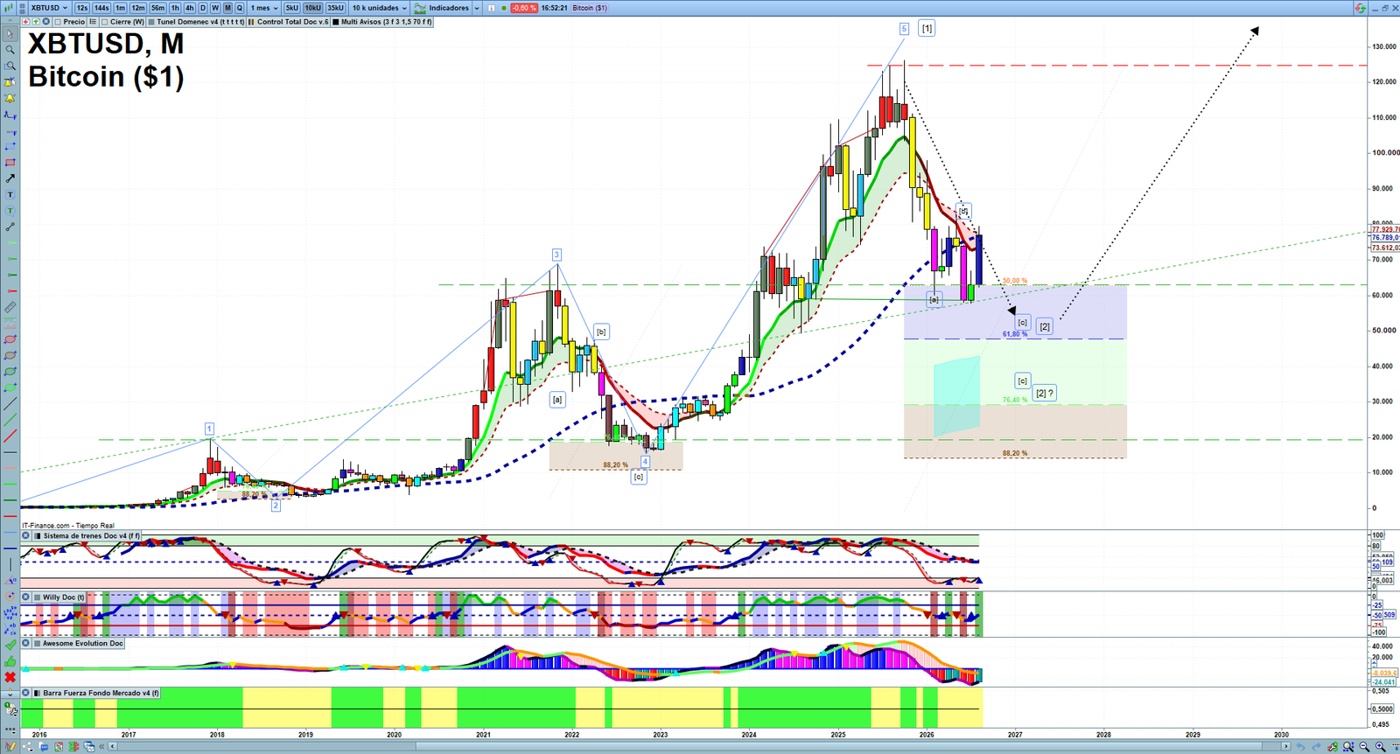Open the three-dots options menu on left toolbar

pyautogui.click(x=10, y=729)
